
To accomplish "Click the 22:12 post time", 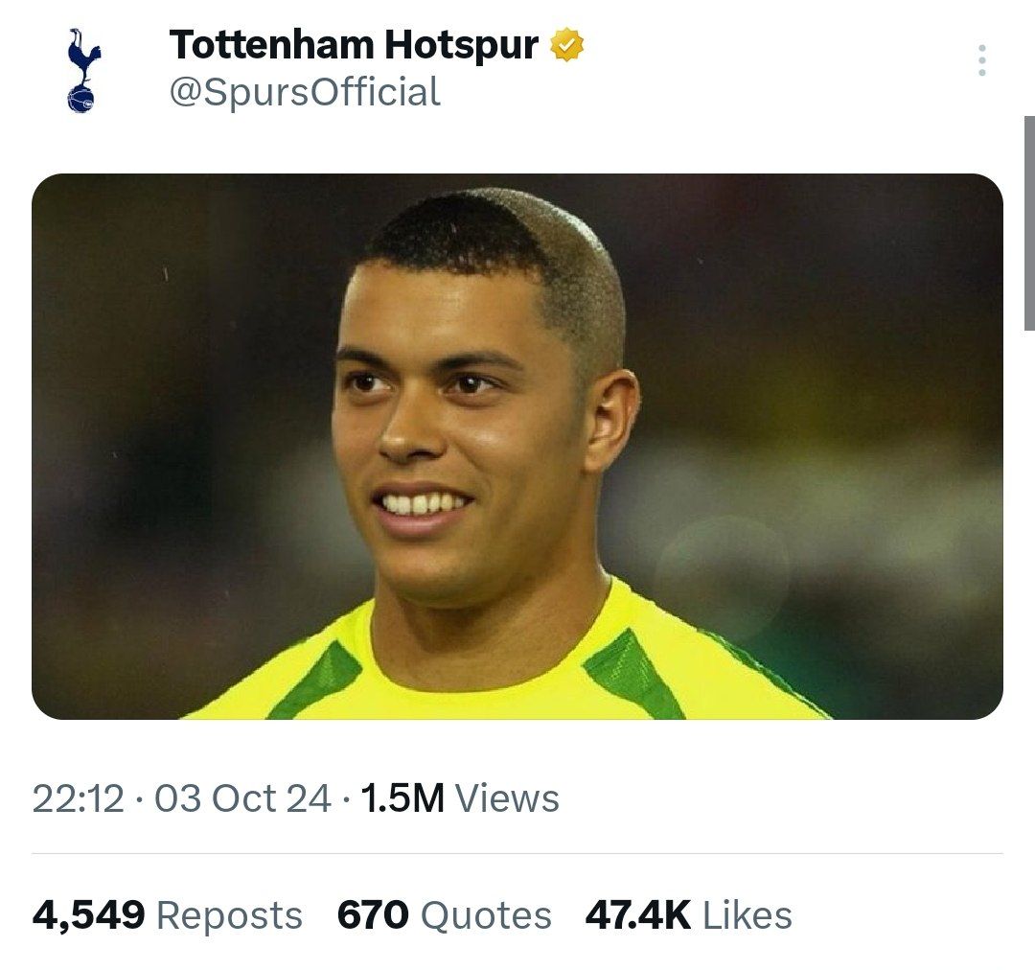I will 78,798.
